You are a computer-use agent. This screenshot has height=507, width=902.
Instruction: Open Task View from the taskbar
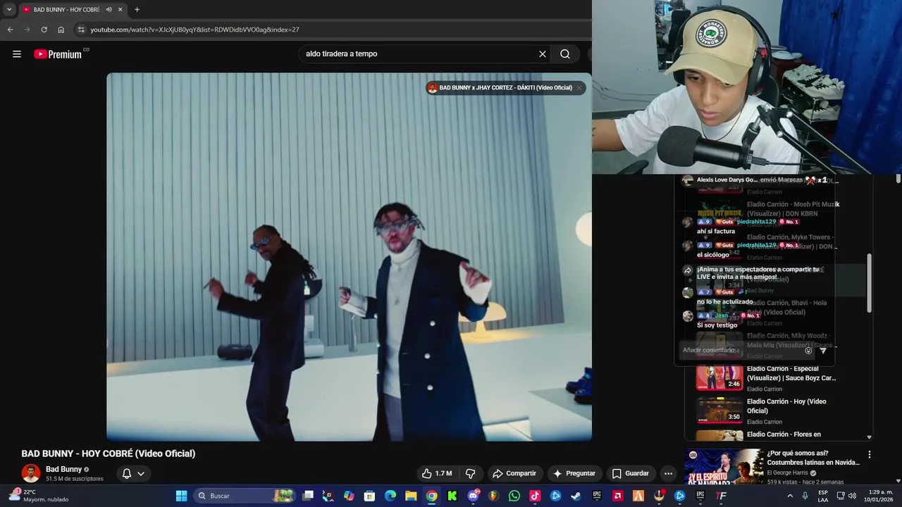pyautogui.click(x=308, y=496)
